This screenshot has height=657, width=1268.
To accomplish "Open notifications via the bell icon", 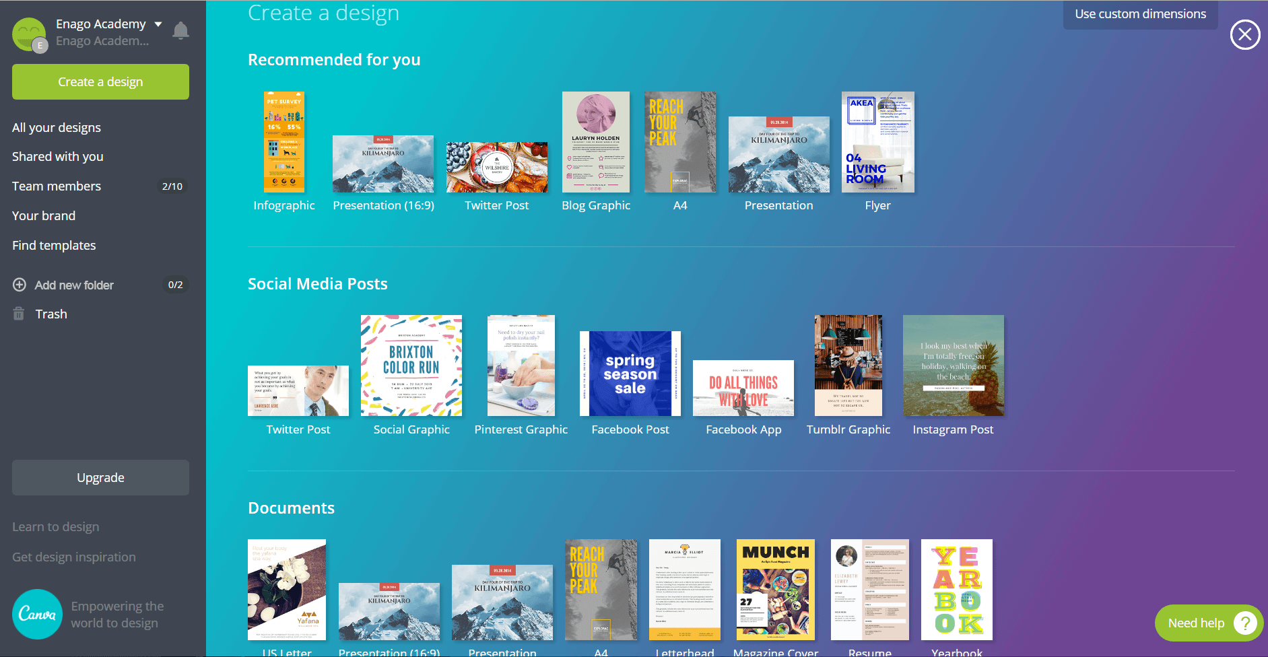I will [180, 30].
